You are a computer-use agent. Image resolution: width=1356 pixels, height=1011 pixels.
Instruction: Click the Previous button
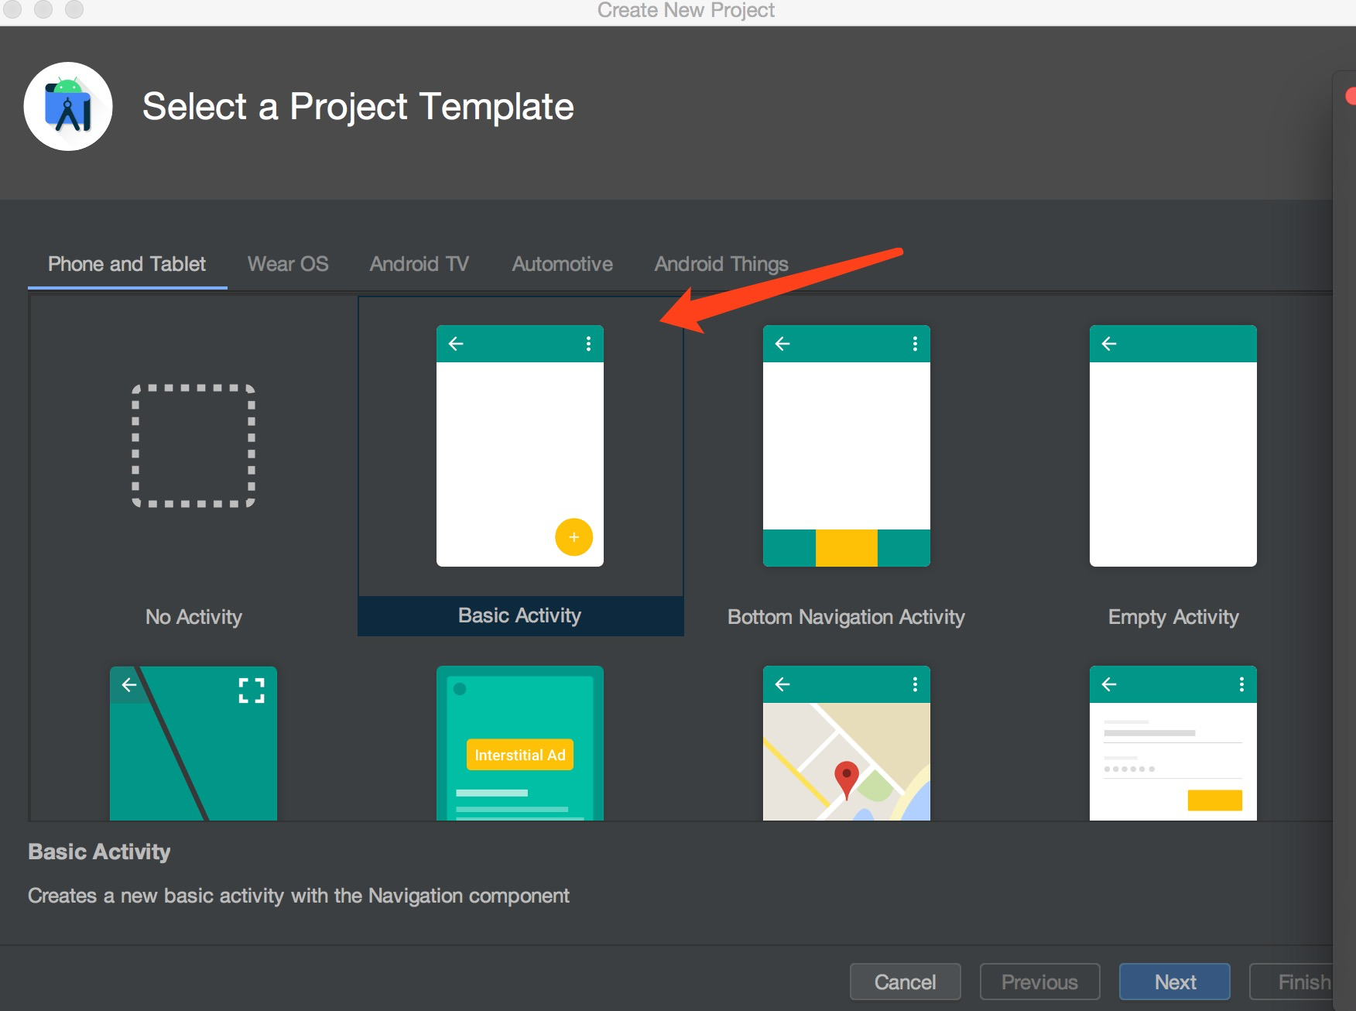tap(1039, 982)
